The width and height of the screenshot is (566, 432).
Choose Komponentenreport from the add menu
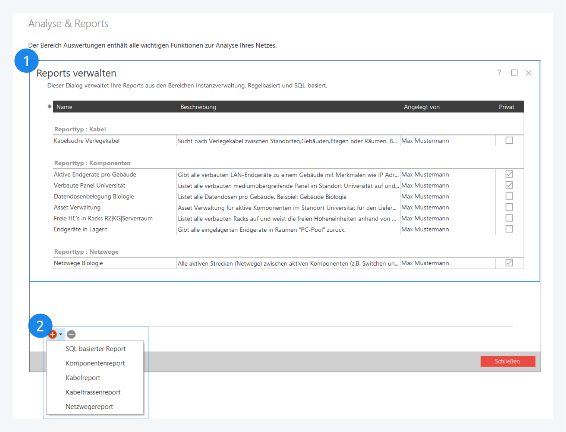tap(95, 363)
